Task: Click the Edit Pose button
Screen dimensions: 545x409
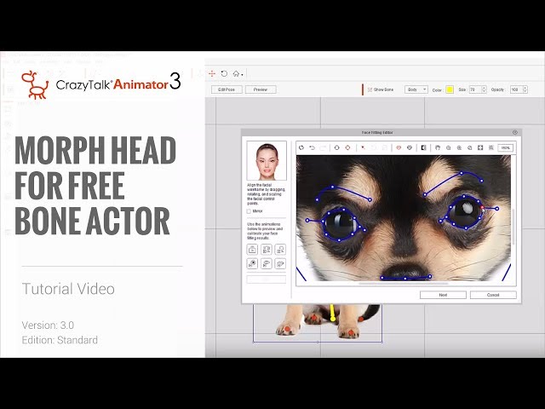Action: (227, 89)
